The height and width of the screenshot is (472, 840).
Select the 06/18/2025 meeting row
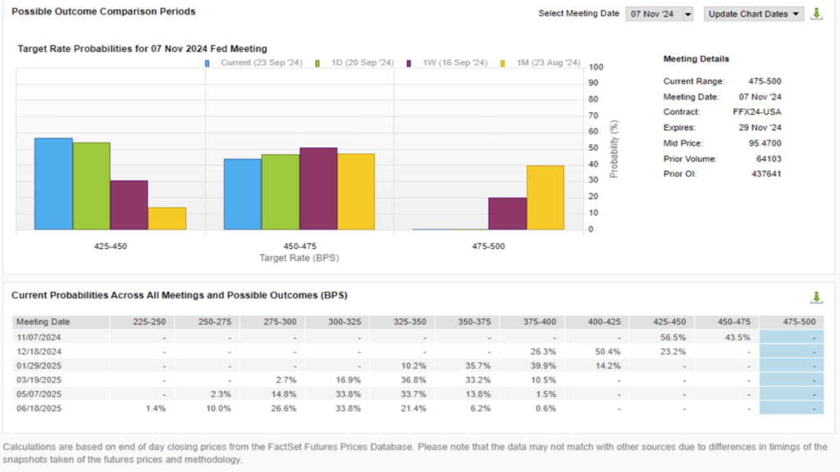[418, 408]
